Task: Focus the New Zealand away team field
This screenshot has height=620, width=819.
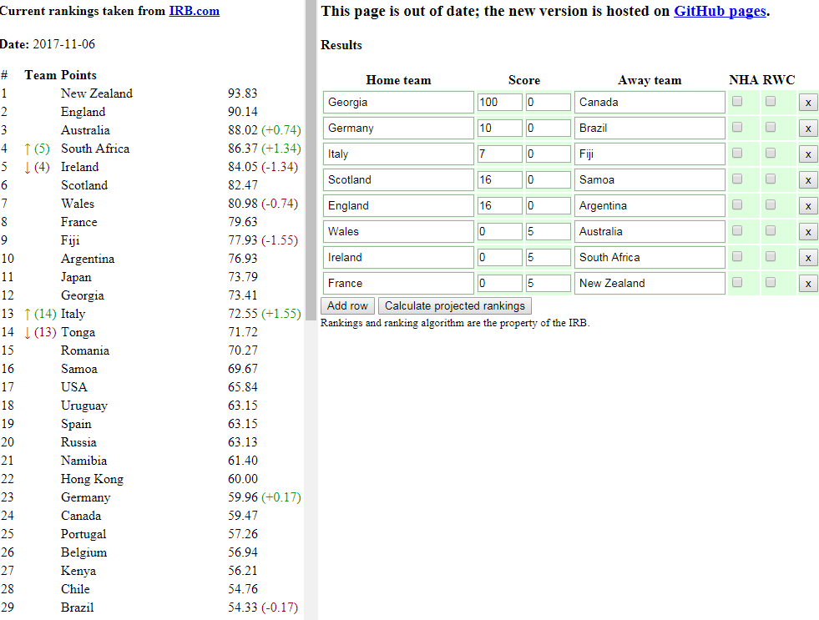Action: pos(650,283)
